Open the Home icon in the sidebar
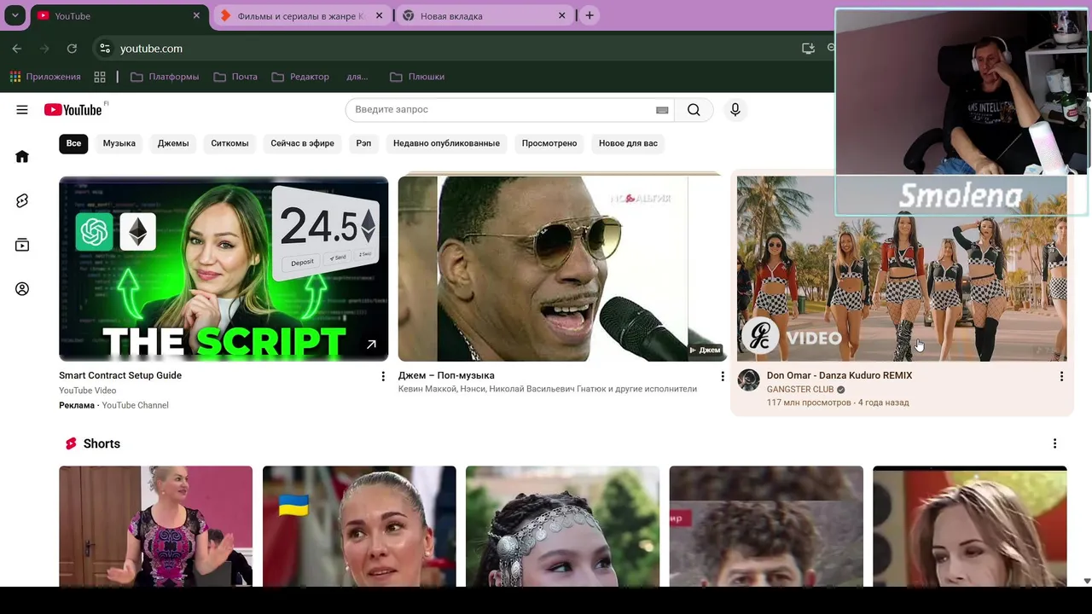1092x614 pixels. point(22,156)
